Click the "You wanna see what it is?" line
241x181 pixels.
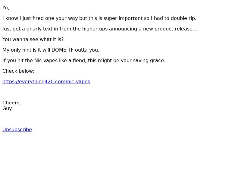[33, 40]
